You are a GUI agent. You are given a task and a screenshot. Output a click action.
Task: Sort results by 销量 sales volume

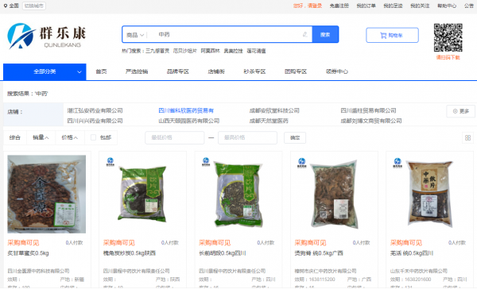41,137
